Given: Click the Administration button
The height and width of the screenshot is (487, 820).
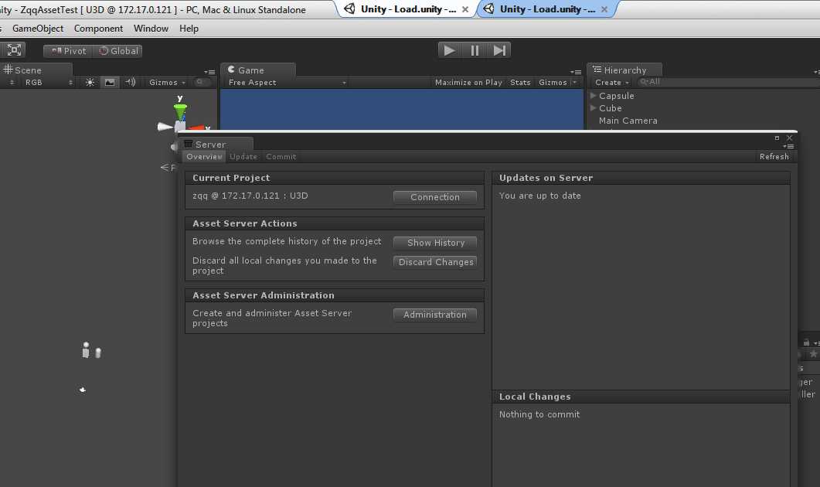Looking at the screenshot, I should point(434,315).
